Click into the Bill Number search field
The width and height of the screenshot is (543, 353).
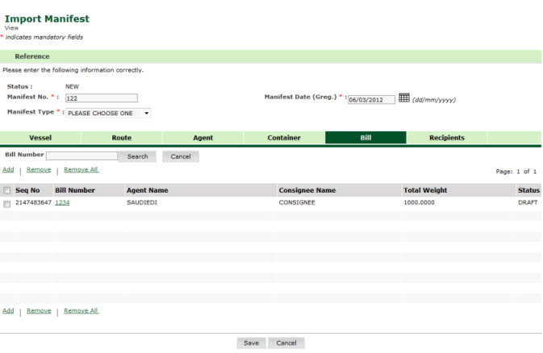click(81, 156)
